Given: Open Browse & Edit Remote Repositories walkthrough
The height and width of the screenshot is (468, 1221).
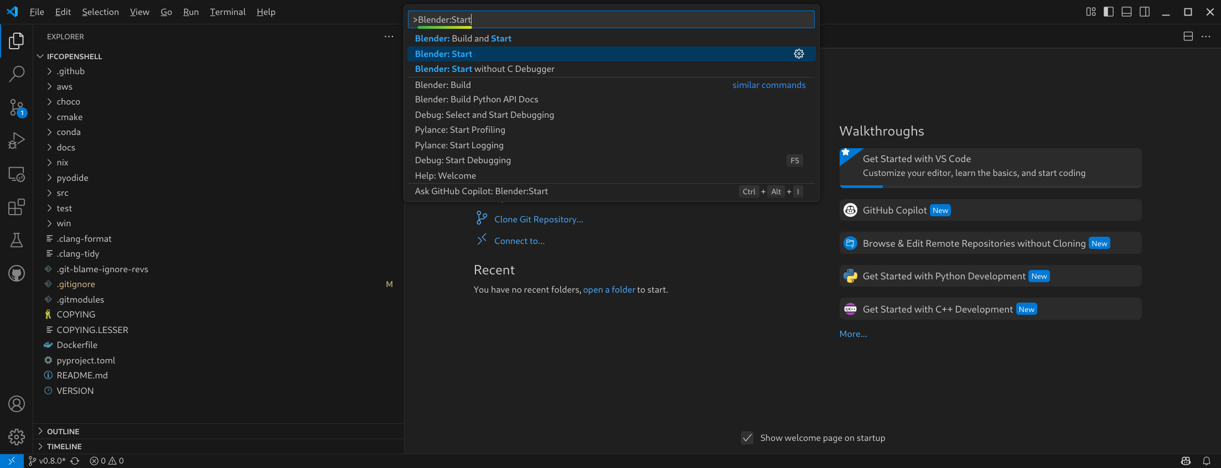Looking at the screenshot, I should pos(990,243).
